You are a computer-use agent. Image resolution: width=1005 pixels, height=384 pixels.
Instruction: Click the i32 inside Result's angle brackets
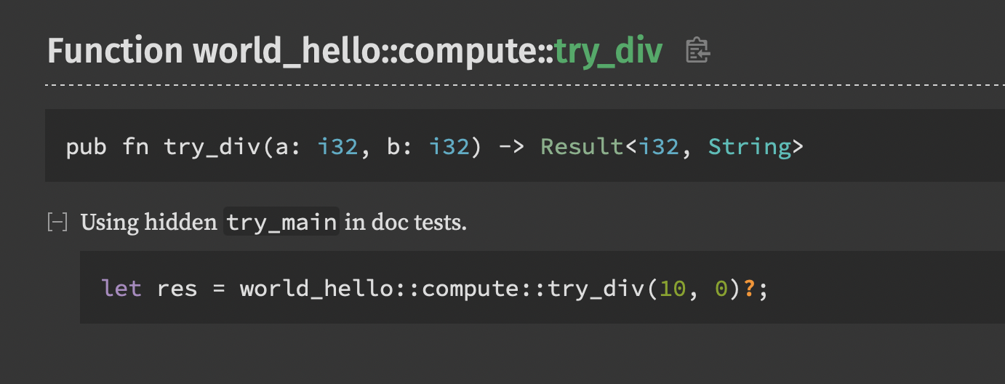(658, 147)
